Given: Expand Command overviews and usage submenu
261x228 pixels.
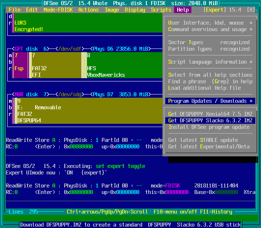Looking at the screenshot, I should (x=210, y=29).
